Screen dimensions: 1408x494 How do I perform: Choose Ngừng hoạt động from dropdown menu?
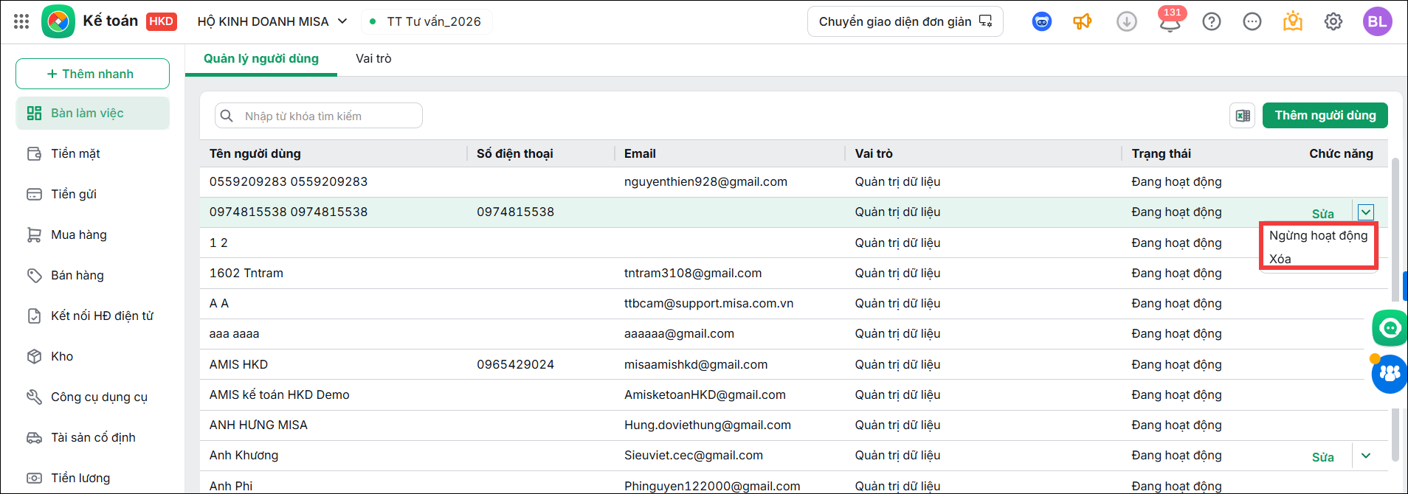pos(1318,235)
